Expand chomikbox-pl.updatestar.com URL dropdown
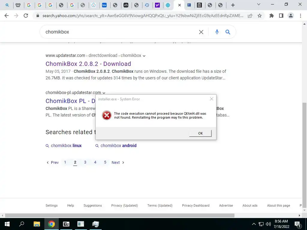The height and width of the screenshot is (230, 307). 104,93
